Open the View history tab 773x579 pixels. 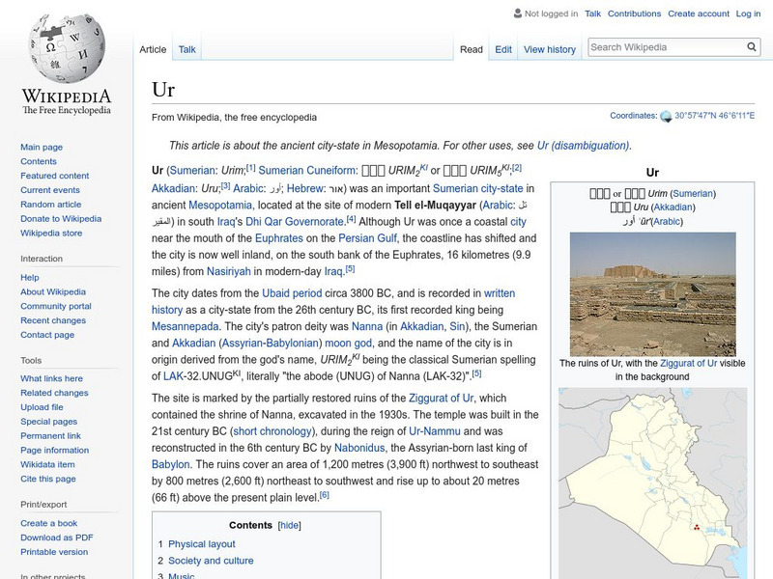click(549, 48)
